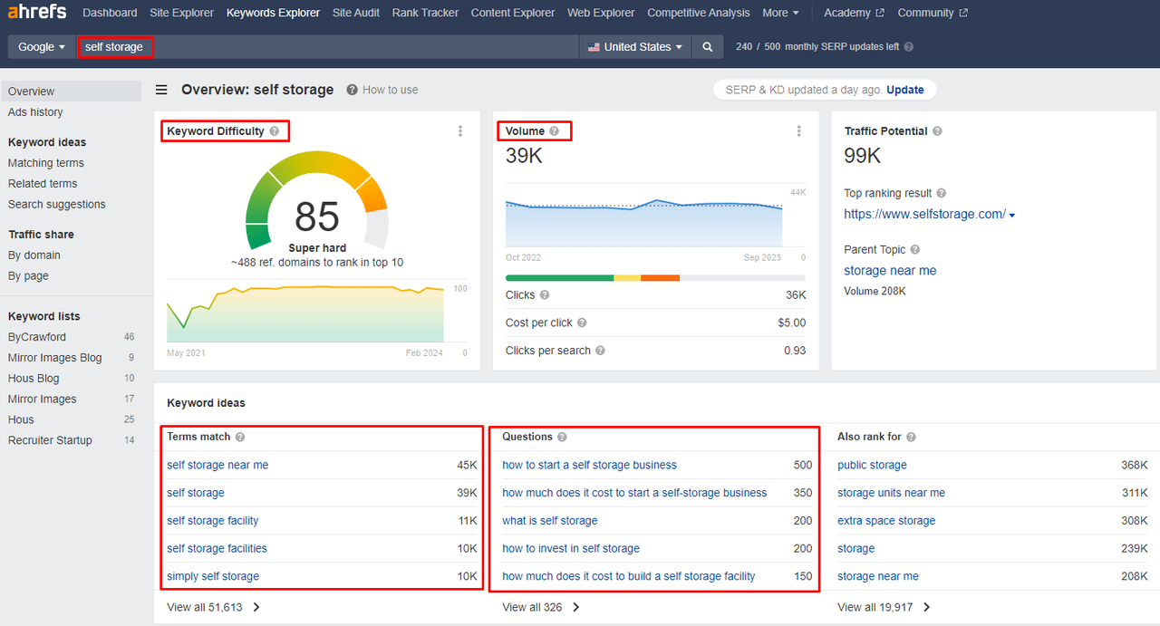Open Related terms in sidebar
This screenshot has width=1160, height=626.
click(x=43, y=184)
